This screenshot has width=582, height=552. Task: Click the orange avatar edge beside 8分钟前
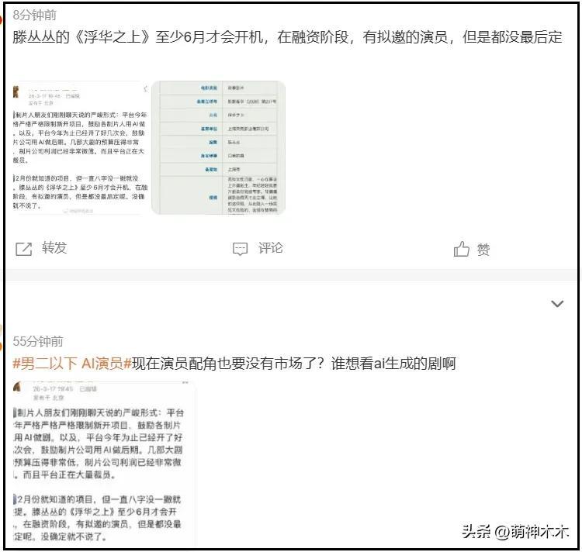tap(1, 19)
